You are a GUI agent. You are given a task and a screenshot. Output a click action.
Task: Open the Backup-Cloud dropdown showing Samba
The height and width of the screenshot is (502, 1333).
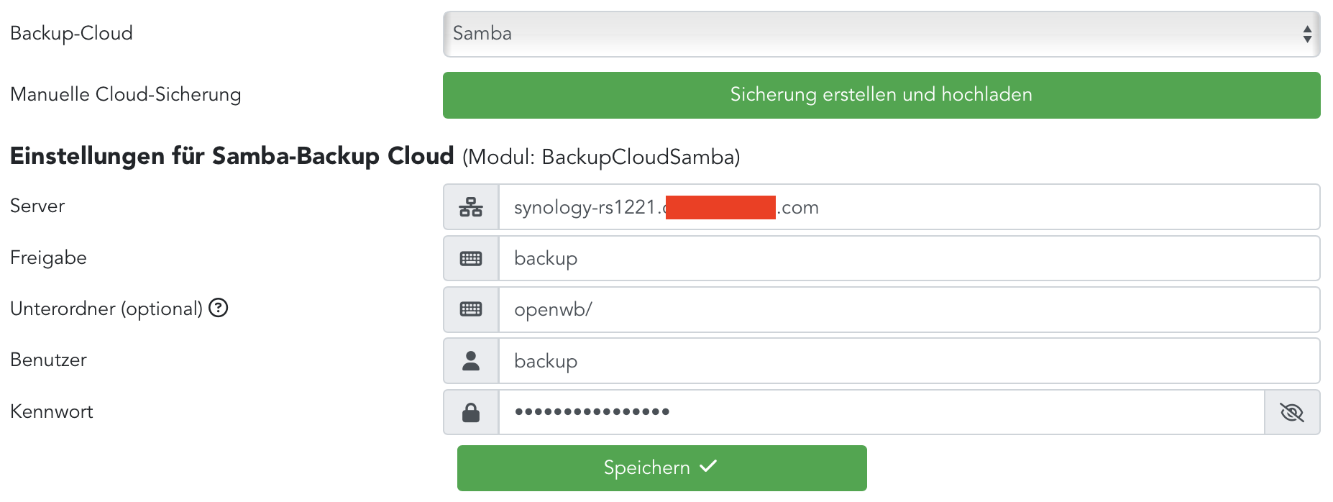tap(881, 34)
